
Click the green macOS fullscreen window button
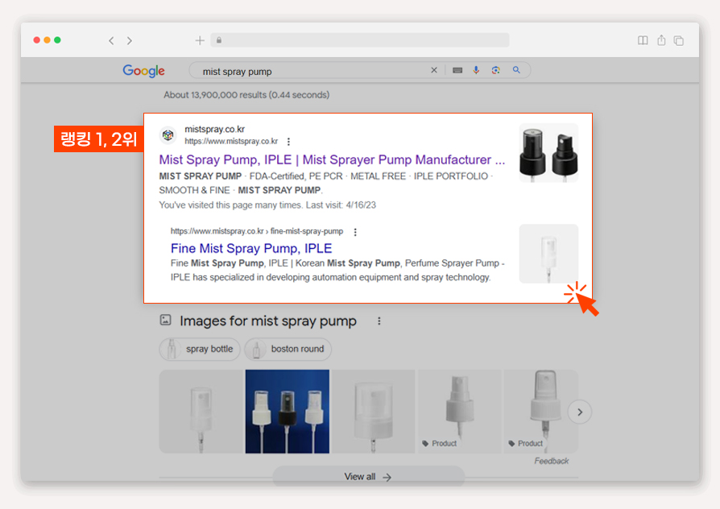tap(57, 40)
